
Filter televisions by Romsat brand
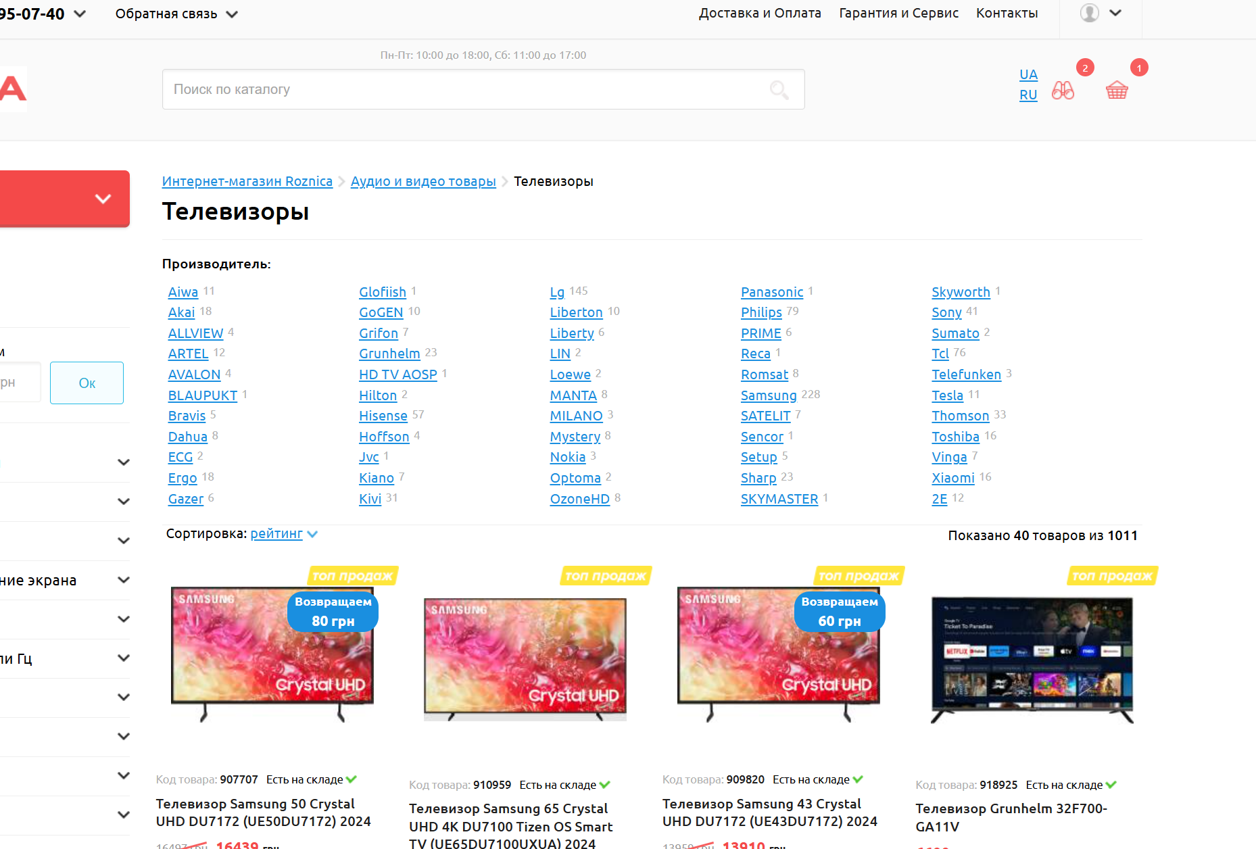click(x=765, y=374)
